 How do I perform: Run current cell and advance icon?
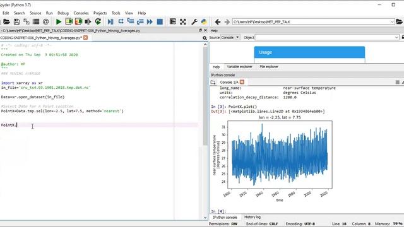pos(78,21)
